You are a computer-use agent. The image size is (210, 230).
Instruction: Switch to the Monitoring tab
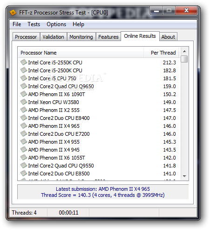(x=81, y=37)
